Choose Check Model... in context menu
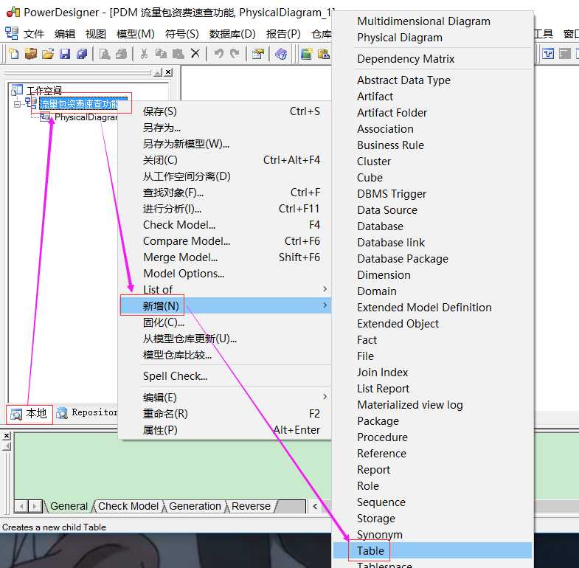 226,224
